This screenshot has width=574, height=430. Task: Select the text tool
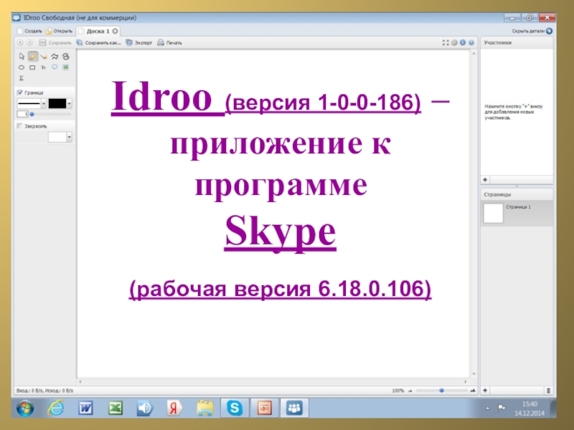click(43, 67)
